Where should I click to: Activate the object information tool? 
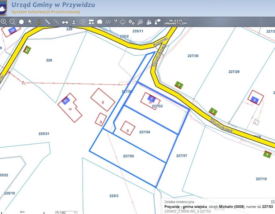39,22
